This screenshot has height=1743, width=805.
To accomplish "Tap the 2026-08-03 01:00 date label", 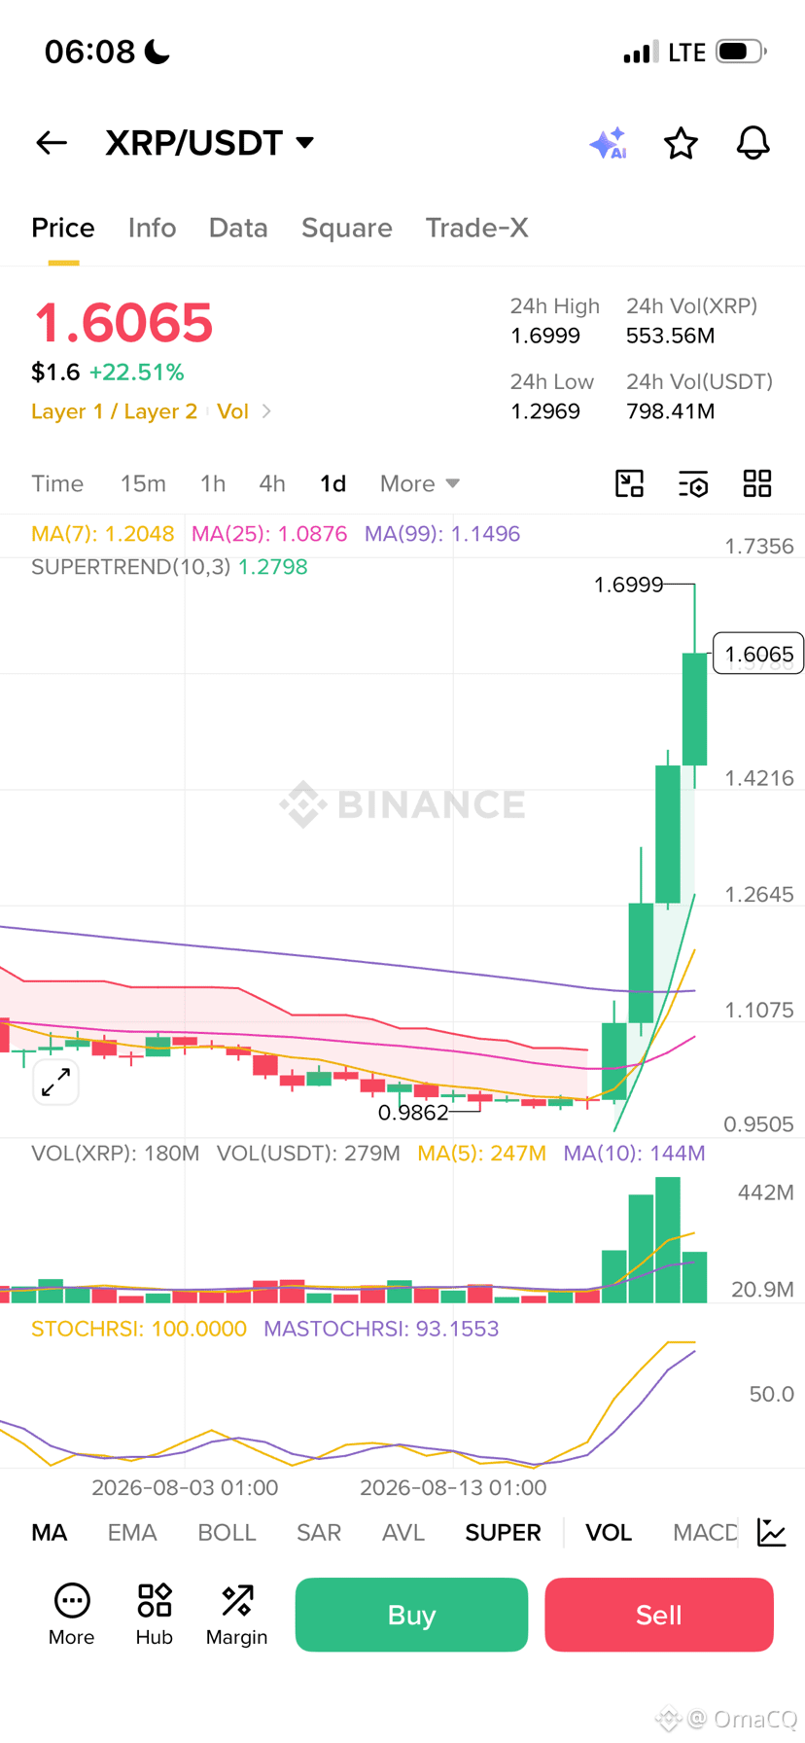I will (x=185, y=1487).
